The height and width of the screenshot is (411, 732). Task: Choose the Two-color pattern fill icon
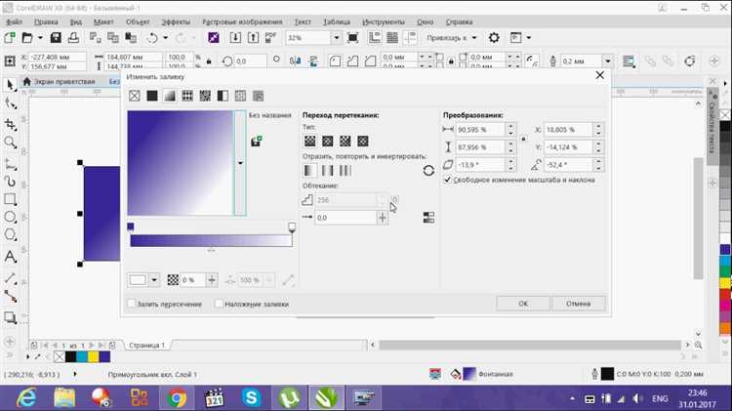pyautogui.click(x=223, y=96)
